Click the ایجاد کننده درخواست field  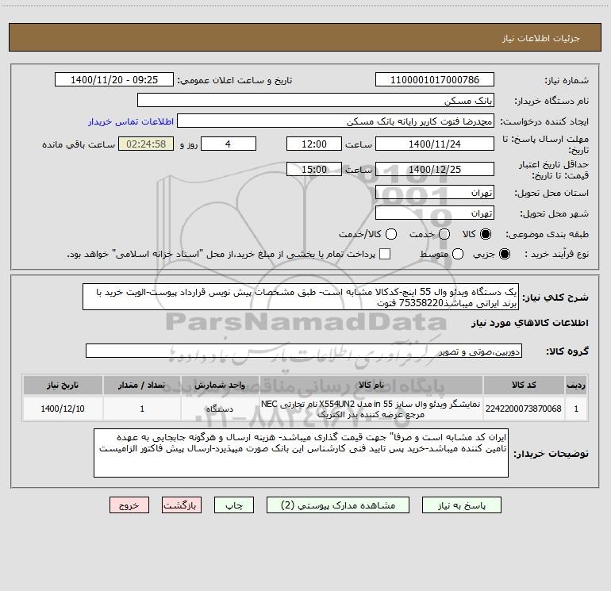pyautogui.click(x=336, y=121)
